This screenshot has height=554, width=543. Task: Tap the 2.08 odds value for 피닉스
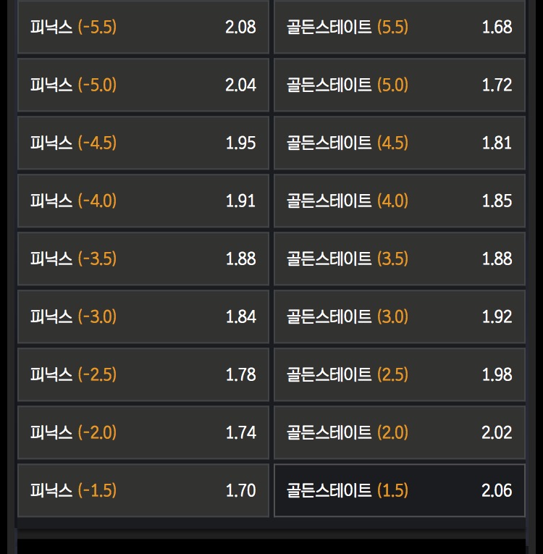[x=240, y=28]
